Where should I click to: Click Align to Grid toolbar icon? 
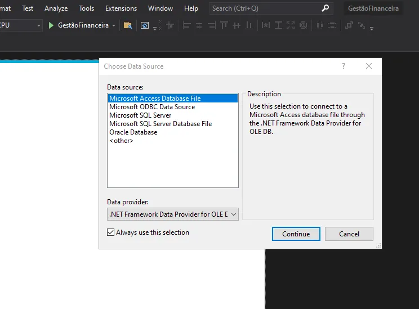170,25
